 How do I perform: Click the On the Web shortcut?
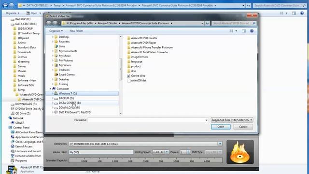136,76
